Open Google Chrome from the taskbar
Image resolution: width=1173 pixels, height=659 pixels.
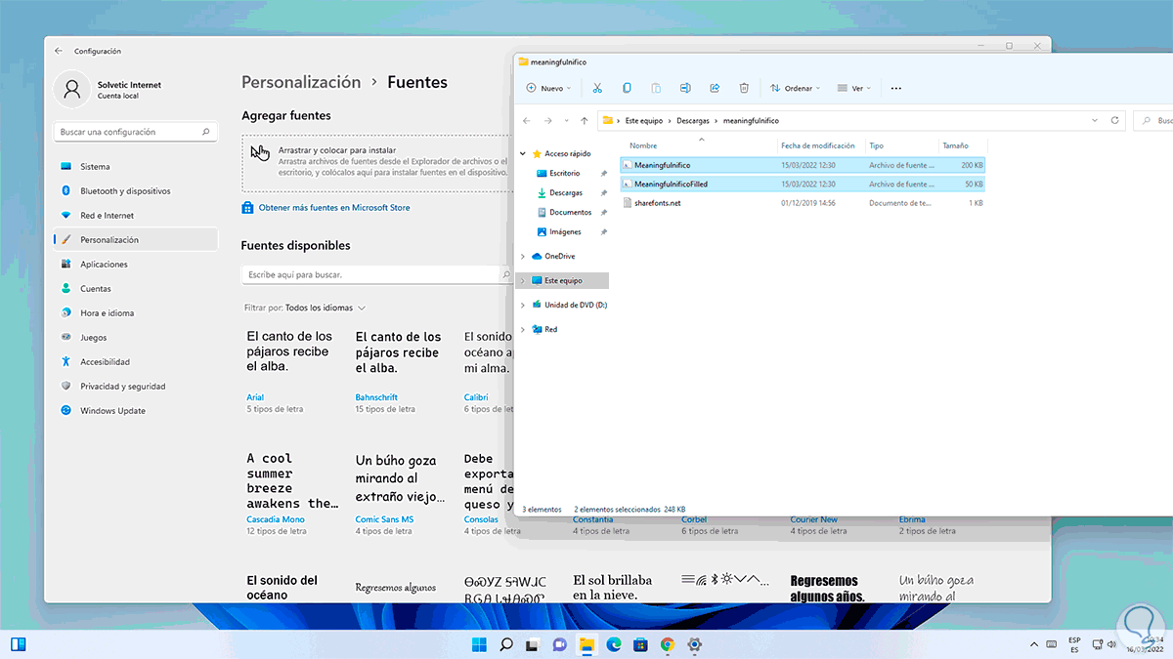(x=668, y=644)
